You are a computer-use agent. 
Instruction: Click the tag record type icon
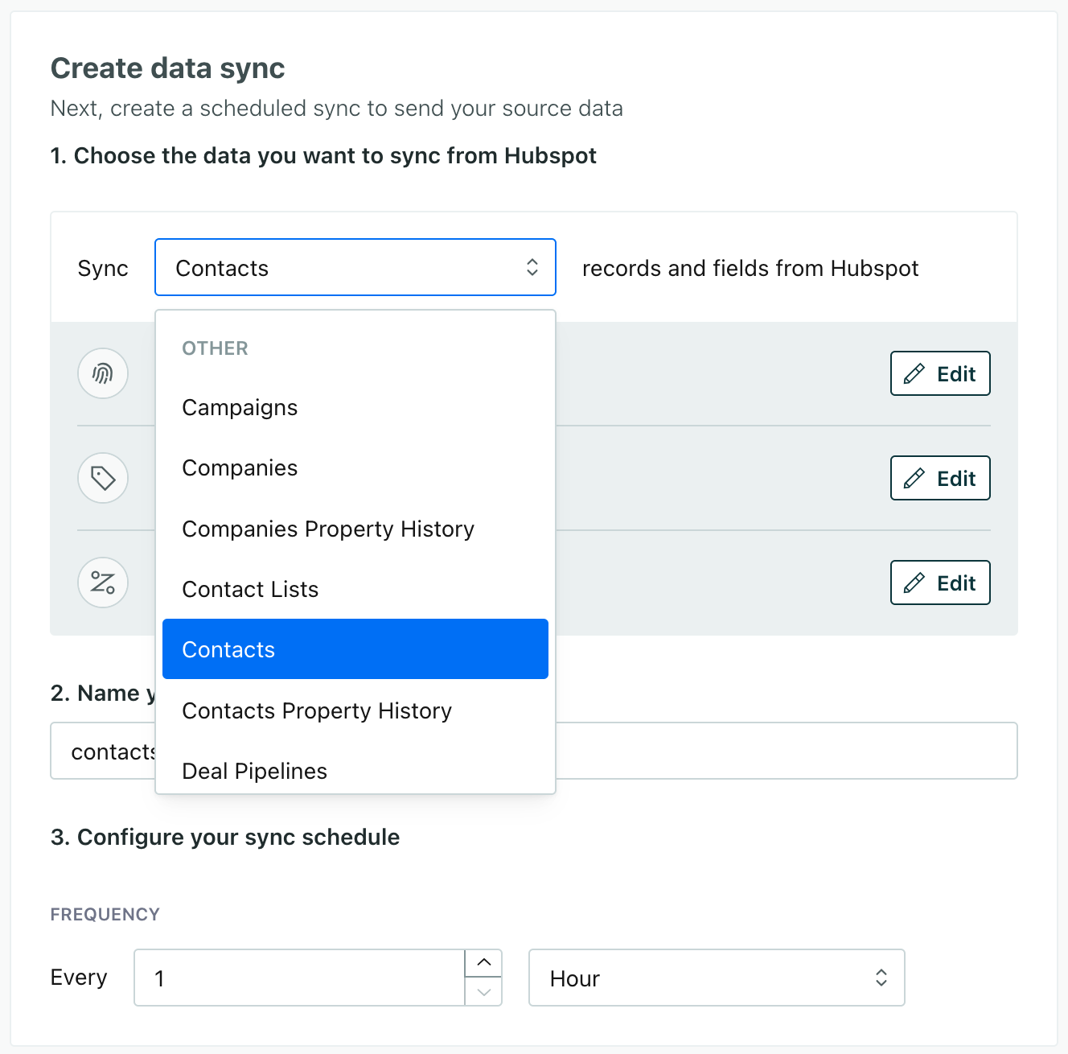pyautogui.click(x=103, y=478)
